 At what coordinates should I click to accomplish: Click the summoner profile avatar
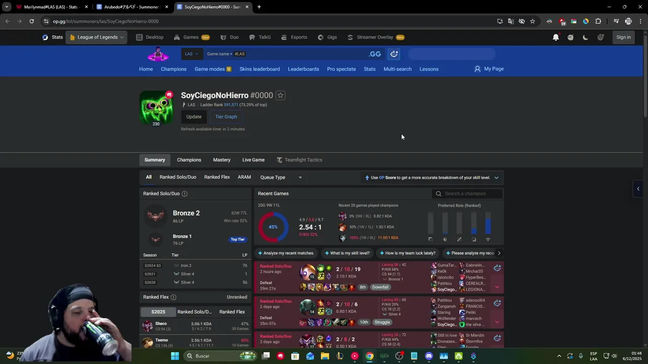point(156,108)
